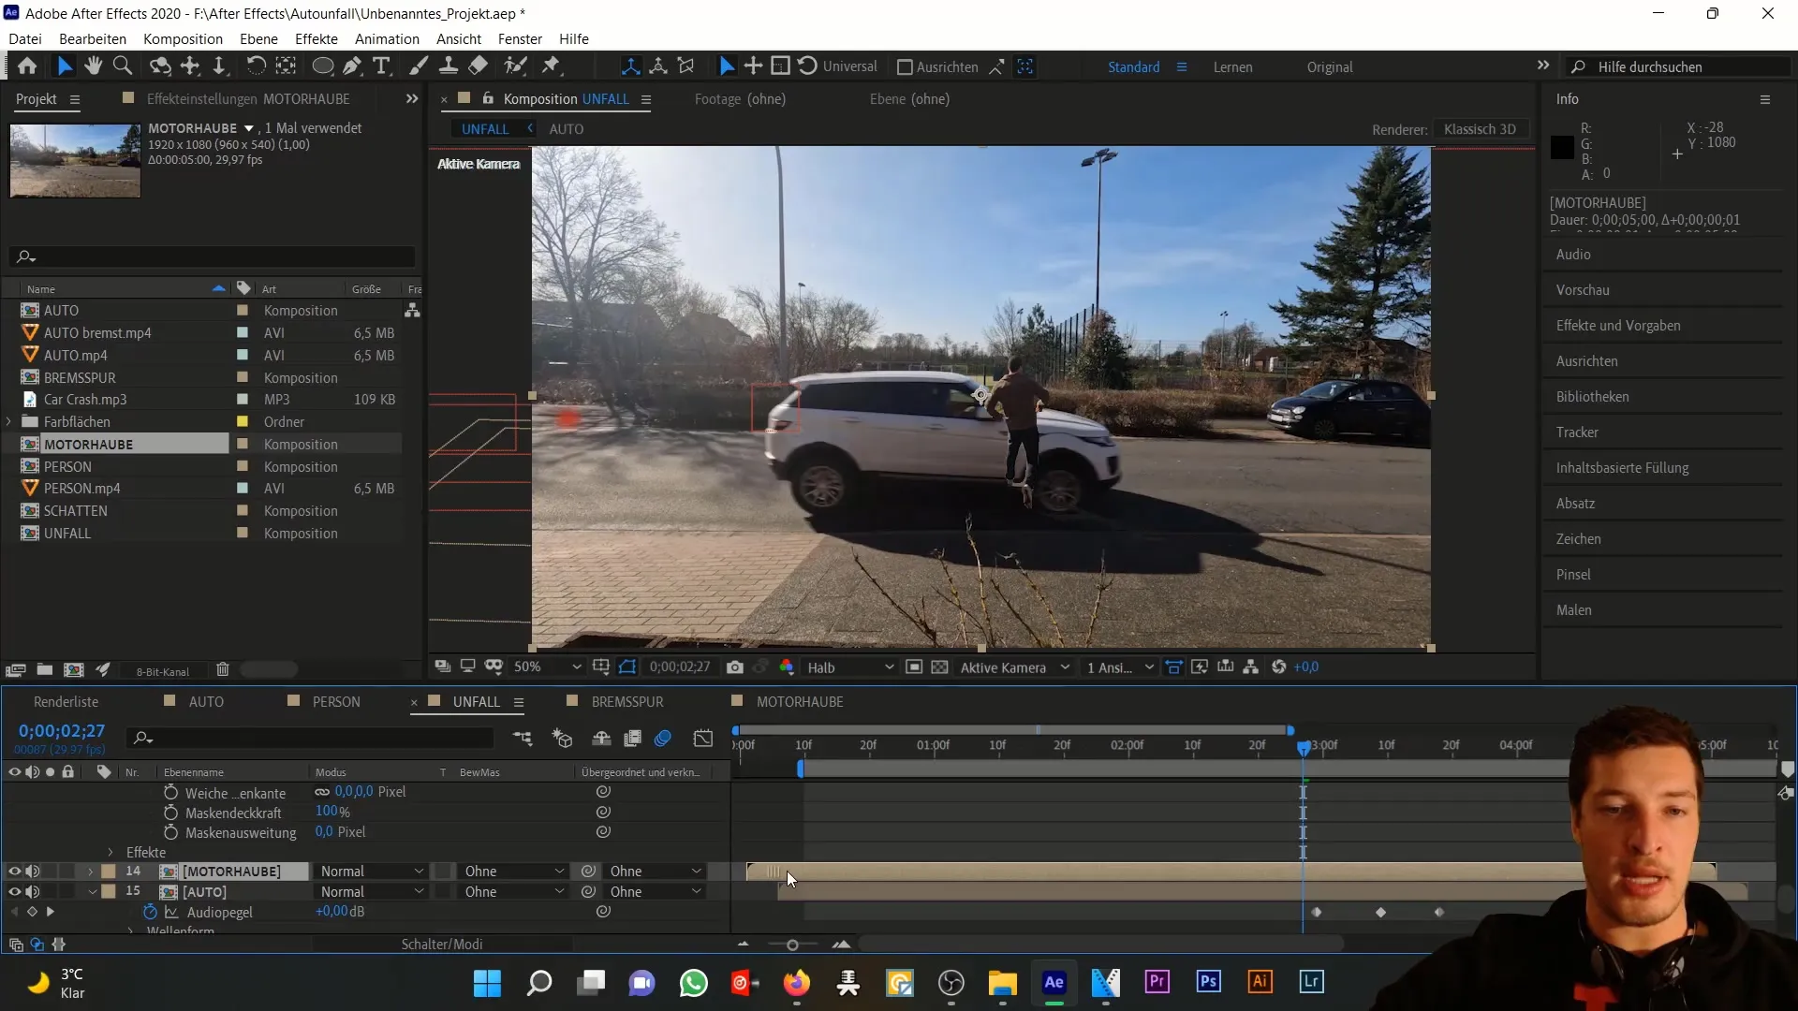Click the MOTORHAUBE composition tab

[x=801, y=701]
